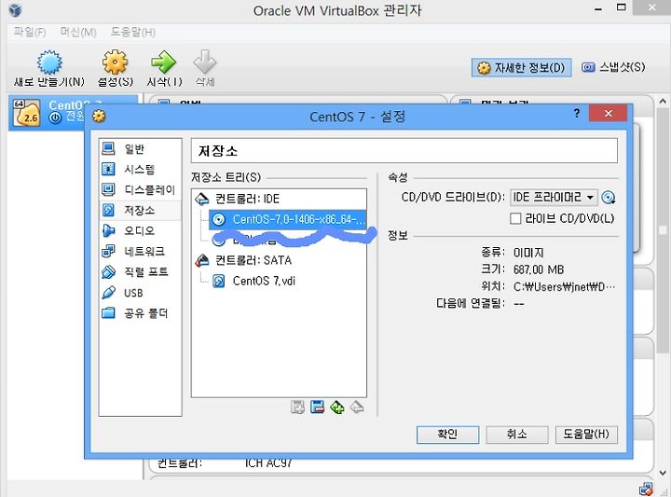Click the 이미지 type value

[x=528, y=253]
